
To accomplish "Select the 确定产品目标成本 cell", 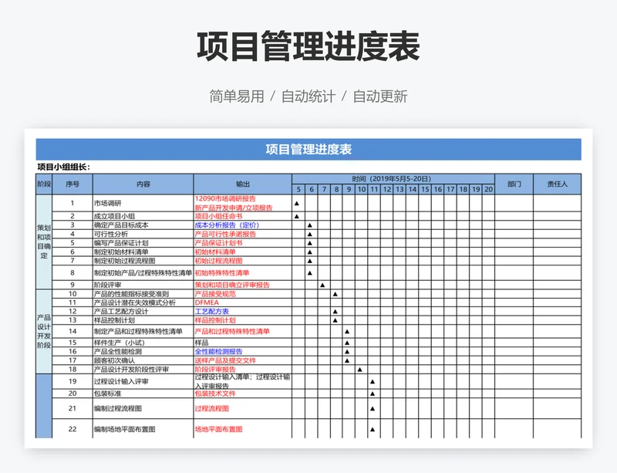I will point(143,225).
